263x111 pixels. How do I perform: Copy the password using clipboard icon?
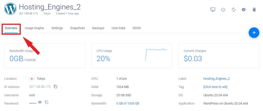pos(46,102)
